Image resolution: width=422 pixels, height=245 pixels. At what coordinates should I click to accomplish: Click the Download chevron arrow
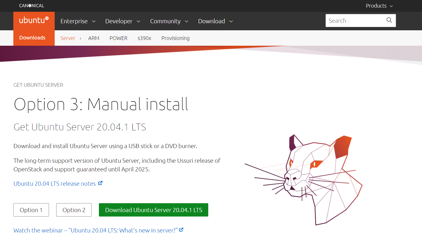(x=231, y=21)
